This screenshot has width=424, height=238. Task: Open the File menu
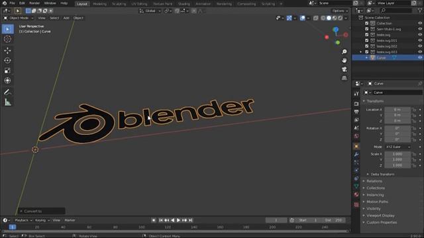point(12,3)
